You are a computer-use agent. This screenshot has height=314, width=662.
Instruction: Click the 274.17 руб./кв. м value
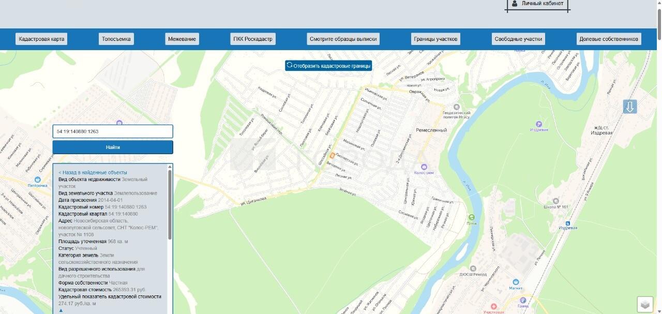(77, 304)
